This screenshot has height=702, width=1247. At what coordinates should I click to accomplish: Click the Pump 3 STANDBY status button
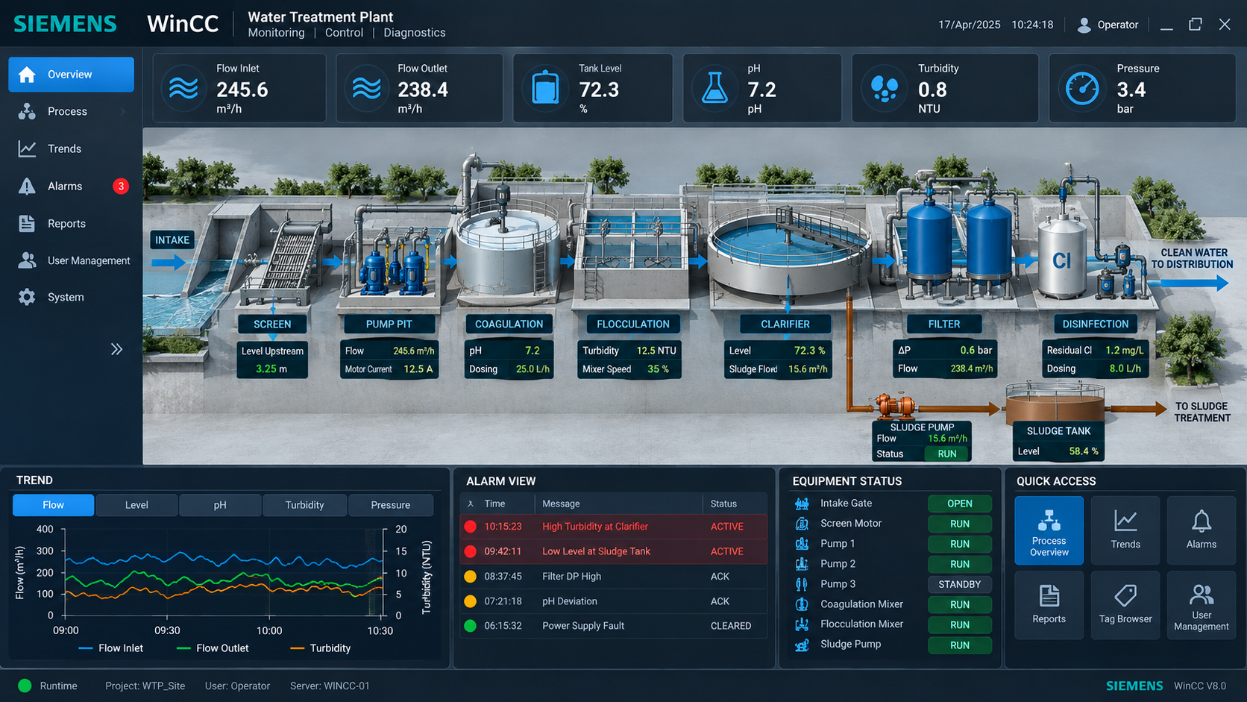(960, 584)
